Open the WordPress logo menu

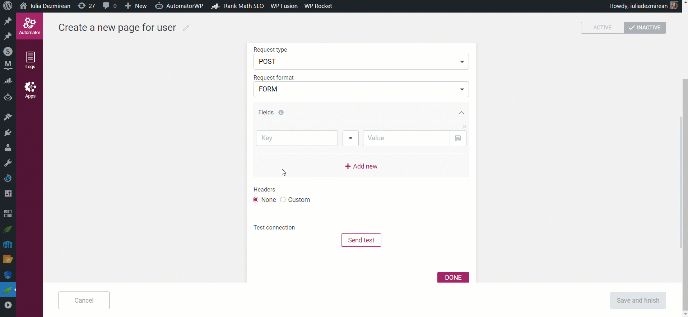click(x=8, y=6)
